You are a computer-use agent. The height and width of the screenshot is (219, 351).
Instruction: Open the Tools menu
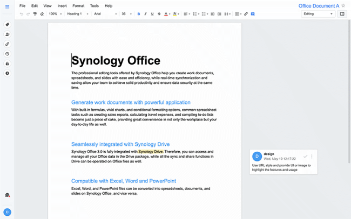(x=94, y=6)
